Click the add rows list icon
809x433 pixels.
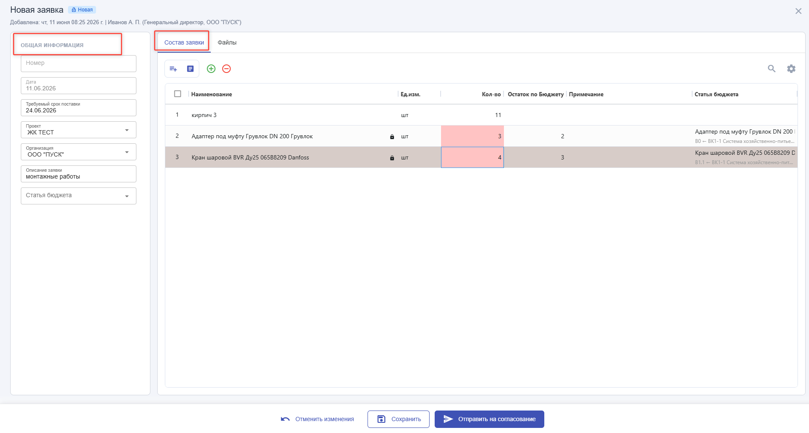point(173,69)
